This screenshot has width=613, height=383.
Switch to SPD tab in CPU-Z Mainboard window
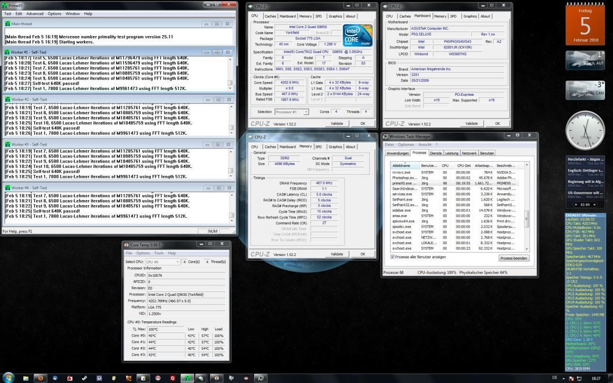click(453, 16)
